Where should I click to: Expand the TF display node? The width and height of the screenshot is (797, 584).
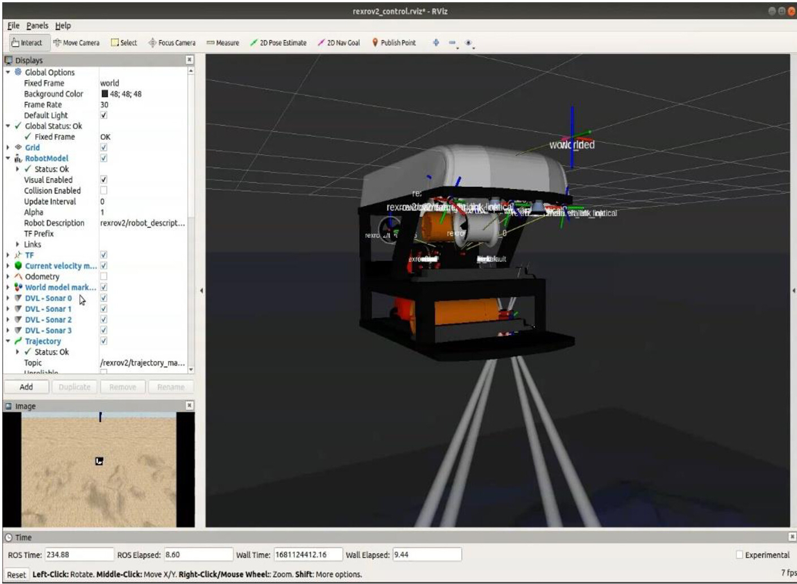pos(8,255)
